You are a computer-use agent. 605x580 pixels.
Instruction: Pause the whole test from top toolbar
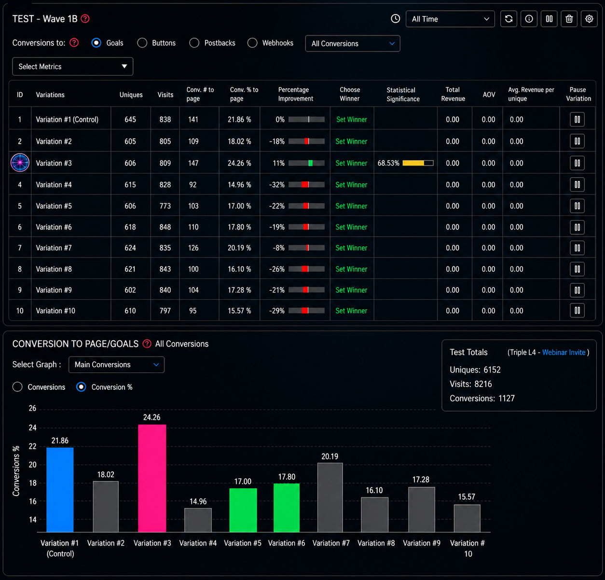(x=549, y=19)
